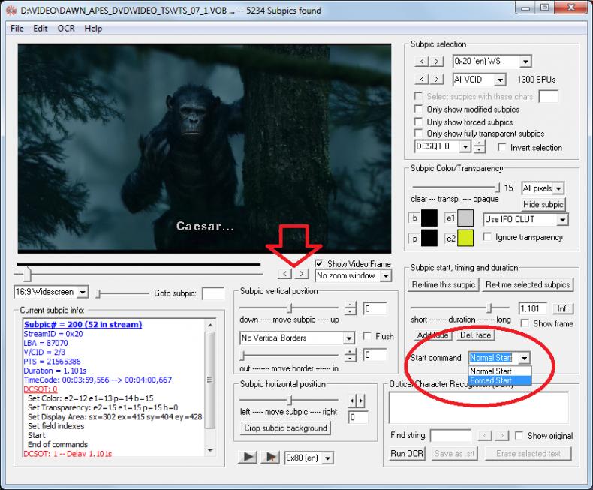Click Run OCR button
The height and width of the screenshot is (490, 593).
407,453
